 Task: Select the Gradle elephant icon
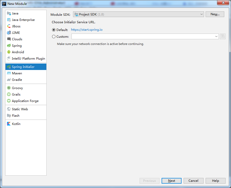pyautogui.click(x=9, y=80)
